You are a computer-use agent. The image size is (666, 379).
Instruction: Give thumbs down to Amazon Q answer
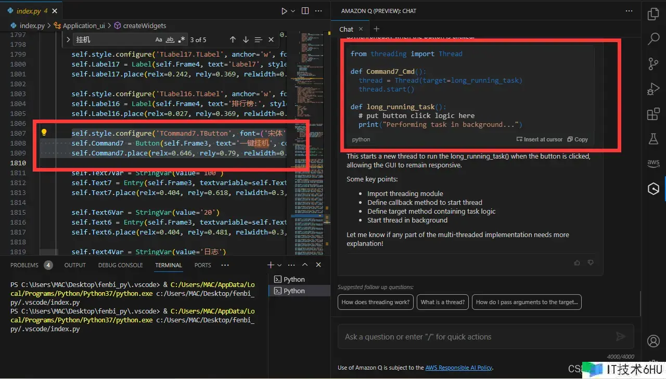(x=590, y=263)
